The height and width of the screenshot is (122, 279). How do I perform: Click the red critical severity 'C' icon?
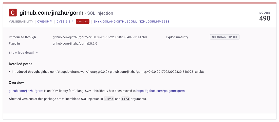(13, 13)
